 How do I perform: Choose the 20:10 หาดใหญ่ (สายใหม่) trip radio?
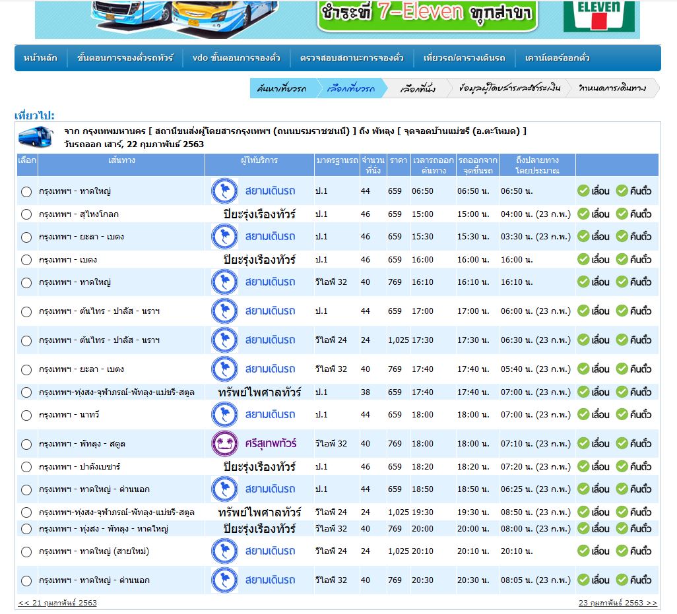[x=26, y=552]
